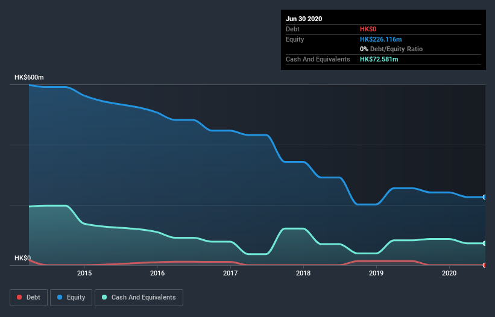
Task: Click the red Debt legend dot
Action: click(x=19, y=297)
